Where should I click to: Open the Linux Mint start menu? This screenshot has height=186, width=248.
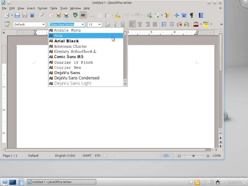[x=4, y=182]
